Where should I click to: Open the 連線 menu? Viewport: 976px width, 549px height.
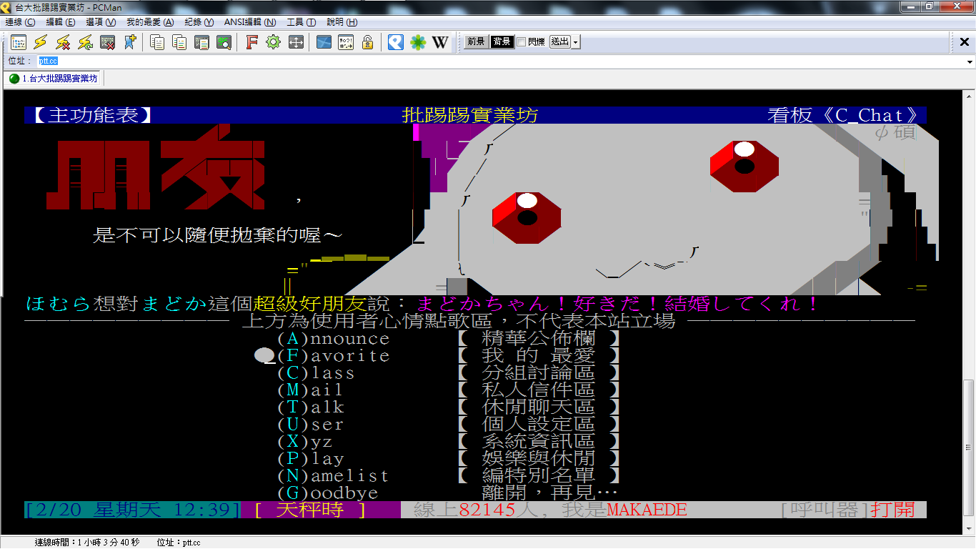[x=20, y=22]
